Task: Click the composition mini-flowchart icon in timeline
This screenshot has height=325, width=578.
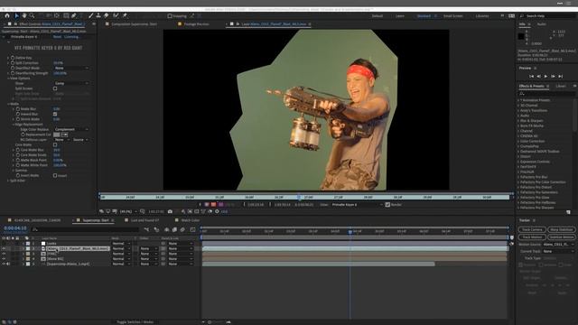Action: 146,229
